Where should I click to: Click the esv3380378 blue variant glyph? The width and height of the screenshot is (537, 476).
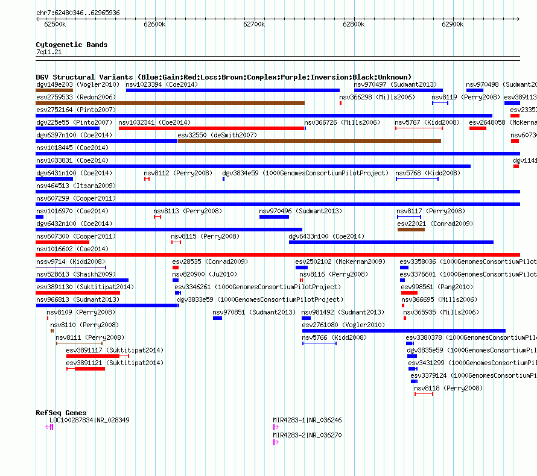[410, 343]
